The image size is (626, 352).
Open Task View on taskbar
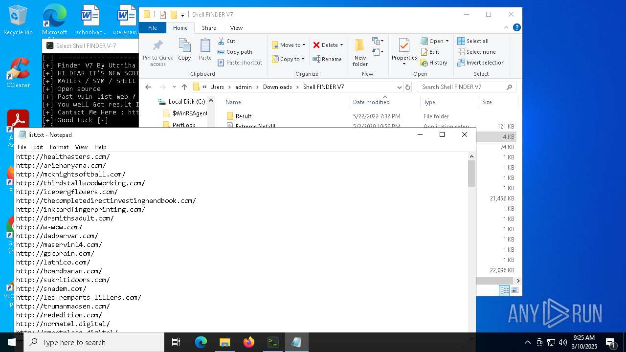176,342
